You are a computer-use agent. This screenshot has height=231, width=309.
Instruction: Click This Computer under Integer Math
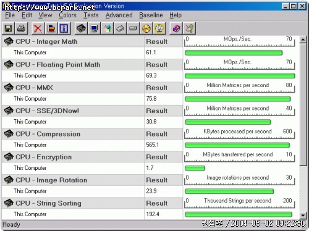(x=30, y=52)
